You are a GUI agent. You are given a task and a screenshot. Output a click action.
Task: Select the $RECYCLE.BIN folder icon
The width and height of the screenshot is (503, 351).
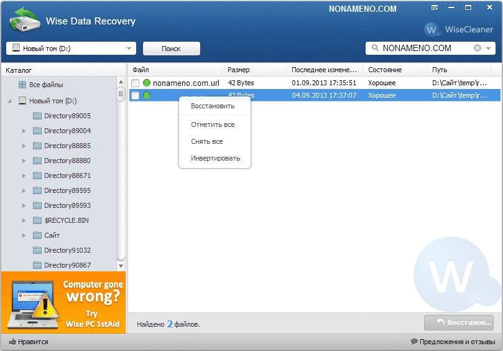(37, 220)
